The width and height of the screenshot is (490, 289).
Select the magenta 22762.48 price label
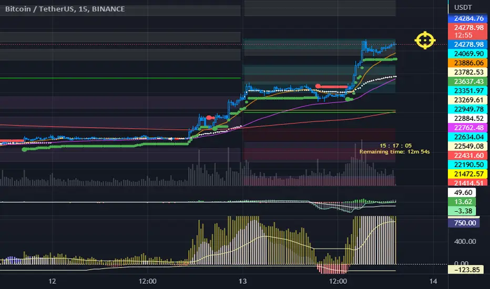click(x=467, y=128)
